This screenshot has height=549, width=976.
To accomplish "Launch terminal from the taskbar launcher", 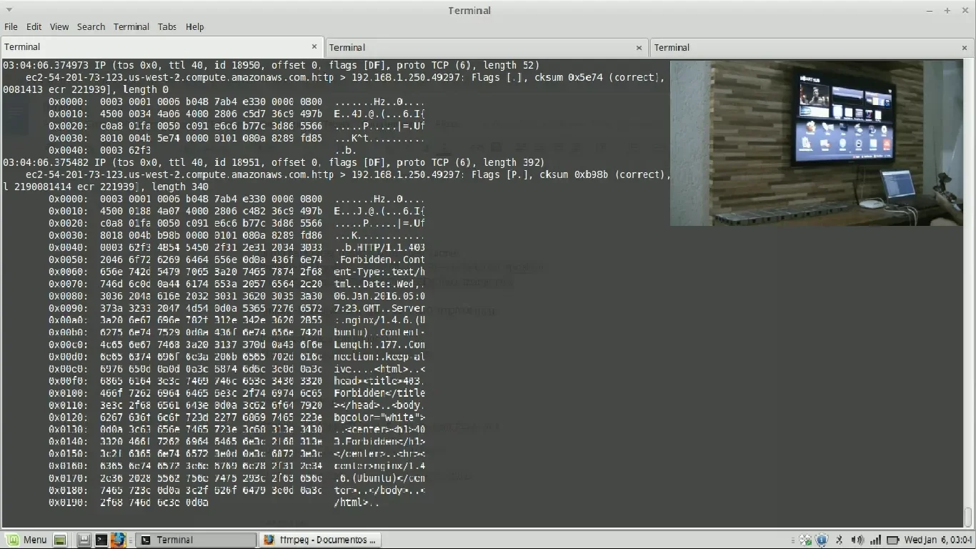I will [x=101, y=540].
